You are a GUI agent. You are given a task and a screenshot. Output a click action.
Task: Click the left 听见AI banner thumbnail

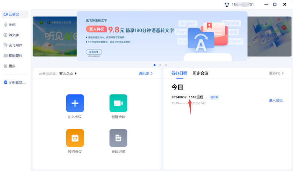click(55, 37)
